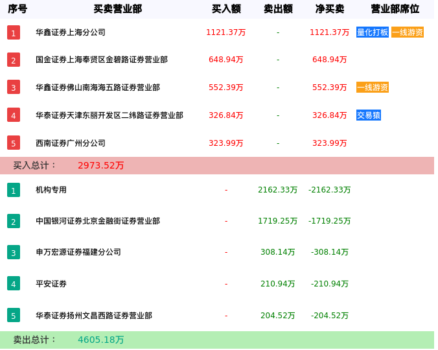Click net value -308.14万
This screenshot has height=350, width=438.
coord(330,252)
